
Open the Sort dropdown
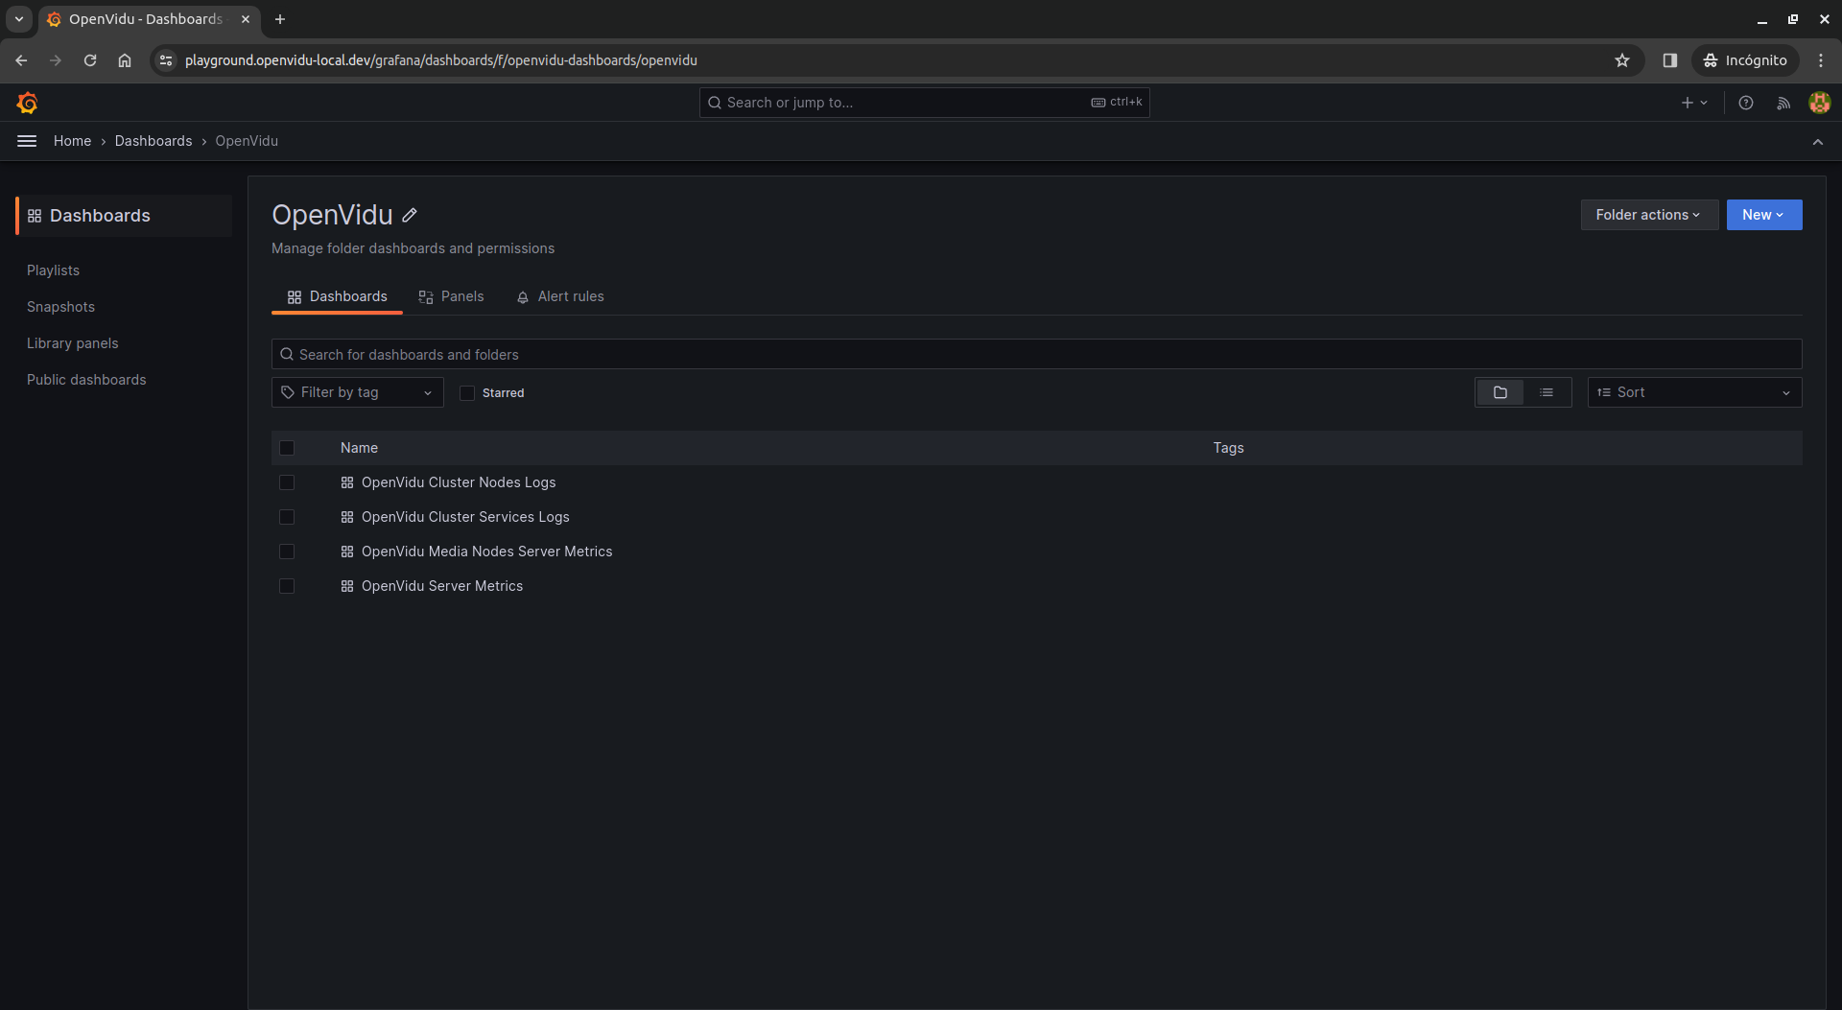point(1693,392)
